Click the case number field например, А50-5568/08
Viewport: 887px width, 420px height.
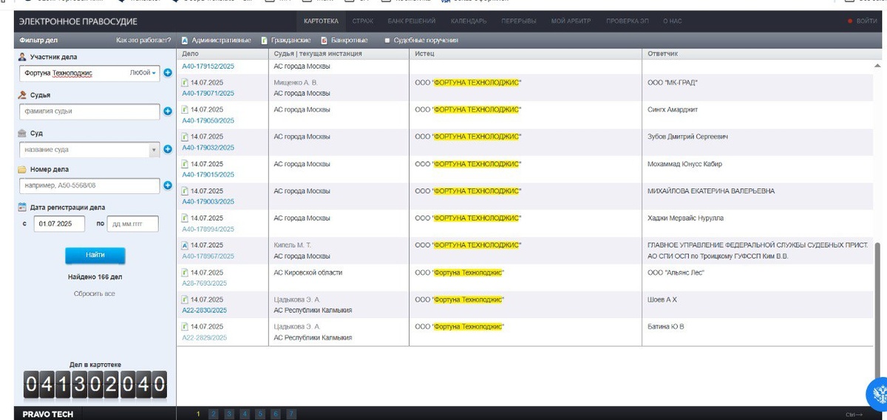pos(90,186)
